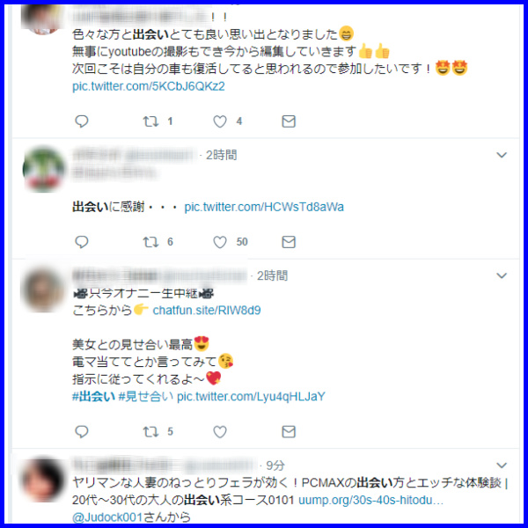Reply to the chatfun.site tweet
This screenshot has width=528, height=528.
pos(82,431)
